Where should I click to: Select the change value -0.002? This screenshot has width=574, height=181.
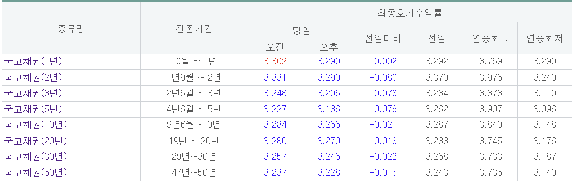click(x=383, y=61)
